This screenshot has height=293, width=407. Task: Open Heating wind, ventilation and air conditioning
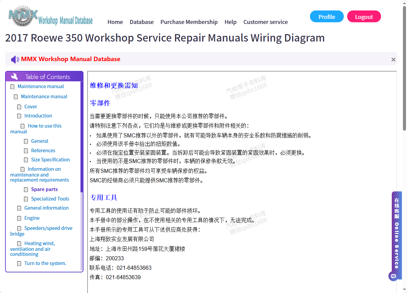click(x=32, y=249)
